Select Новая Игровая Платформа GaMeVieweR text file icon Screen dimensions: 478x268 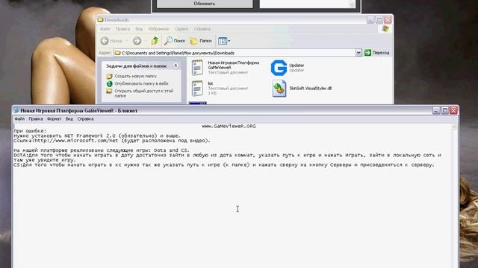197,68
